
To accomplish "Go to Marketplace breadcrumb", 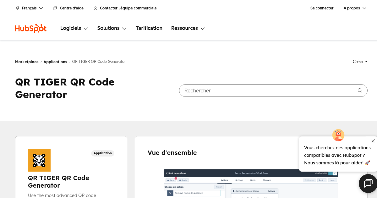I will [27, 62].
